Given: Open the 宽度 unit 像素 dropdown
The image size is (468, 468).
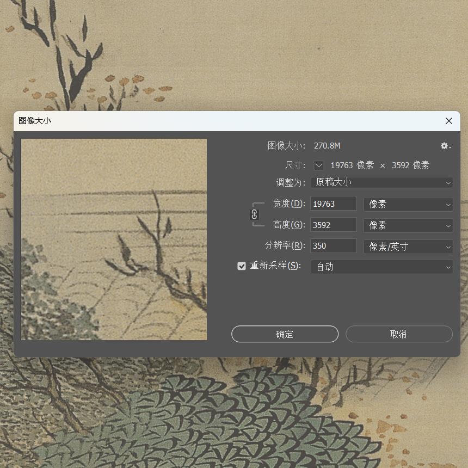Looking at the screenshot, I should tap(408, 204).
